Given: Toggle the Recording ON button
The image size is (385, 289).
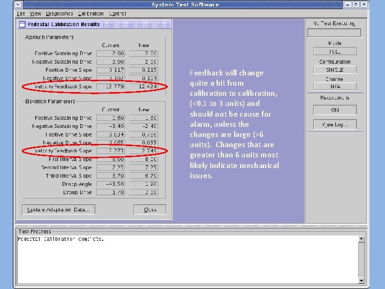Looking at the screenshot, I should [335, 110].
